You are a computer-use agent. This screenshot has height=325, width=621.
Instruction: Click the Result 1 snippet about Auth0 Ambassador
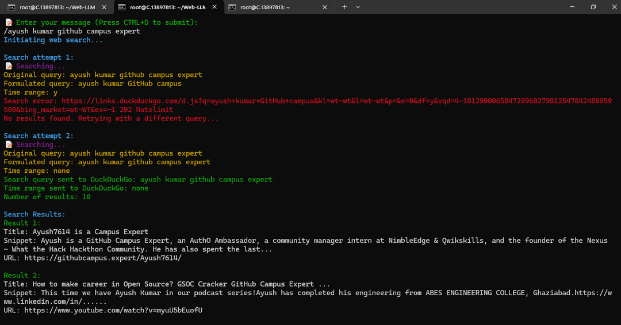305,245
